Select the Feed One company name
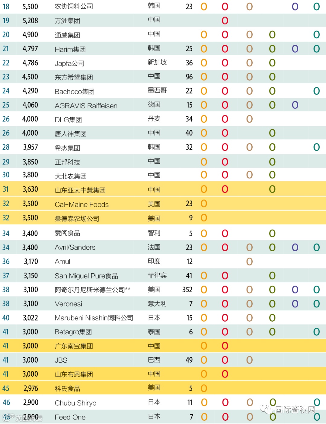The width and height of the screenshot is (326, 424). [70, 417]
